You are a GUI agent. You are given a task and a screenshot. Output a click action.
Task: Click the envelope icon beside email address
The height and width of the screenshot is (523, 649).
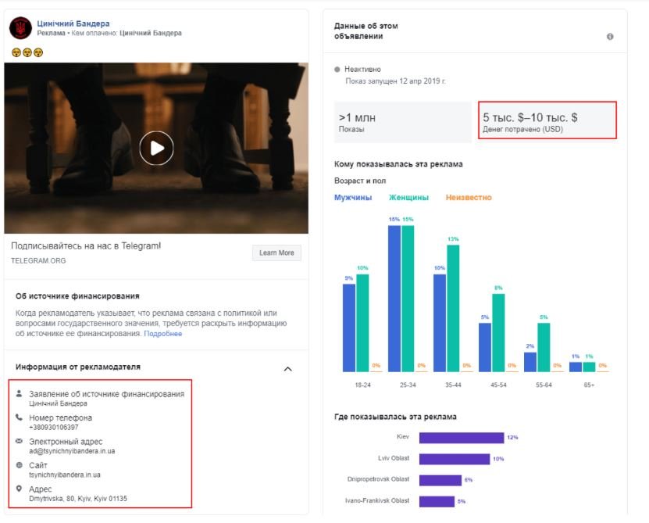click(x=20, y=442)
